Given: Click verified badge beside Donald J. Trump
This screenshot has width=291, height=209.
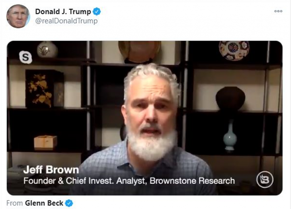Looking at the screenshot, I should 97,11.
